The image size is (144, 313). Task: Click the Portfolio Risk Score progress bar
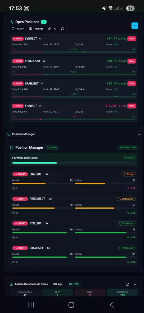point(74,163)
